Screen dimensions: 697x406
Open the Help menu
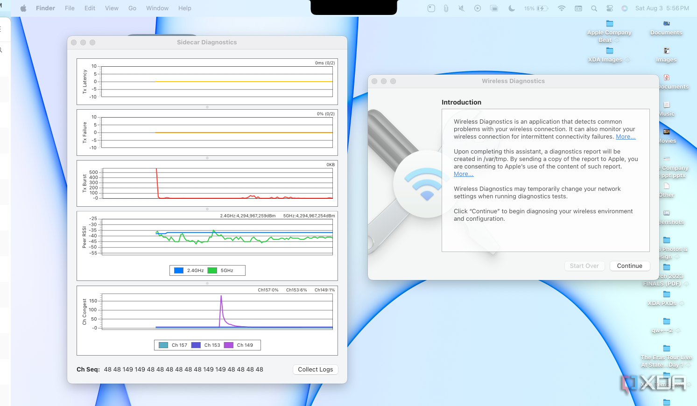coord(184,8)
